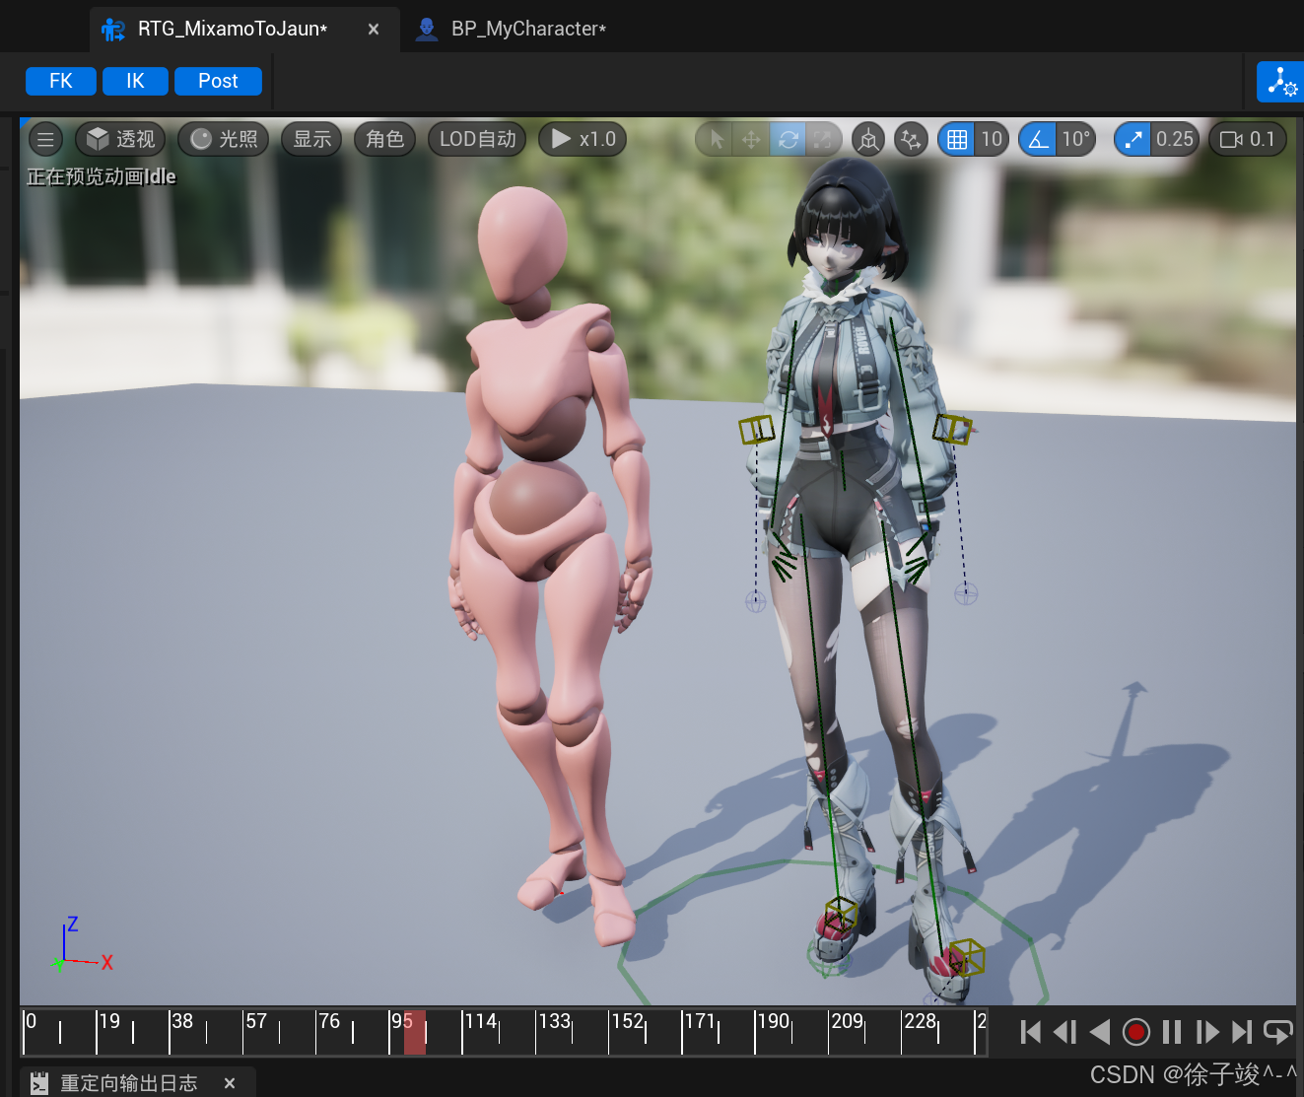
Task: Select the left foot IK goal cube
Action: click(841, 915)
